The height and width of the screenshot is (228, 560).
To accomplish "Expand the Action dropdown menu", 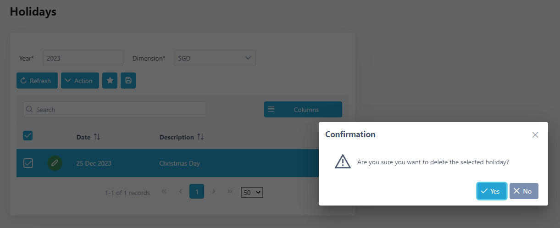I will click(80, 81).
